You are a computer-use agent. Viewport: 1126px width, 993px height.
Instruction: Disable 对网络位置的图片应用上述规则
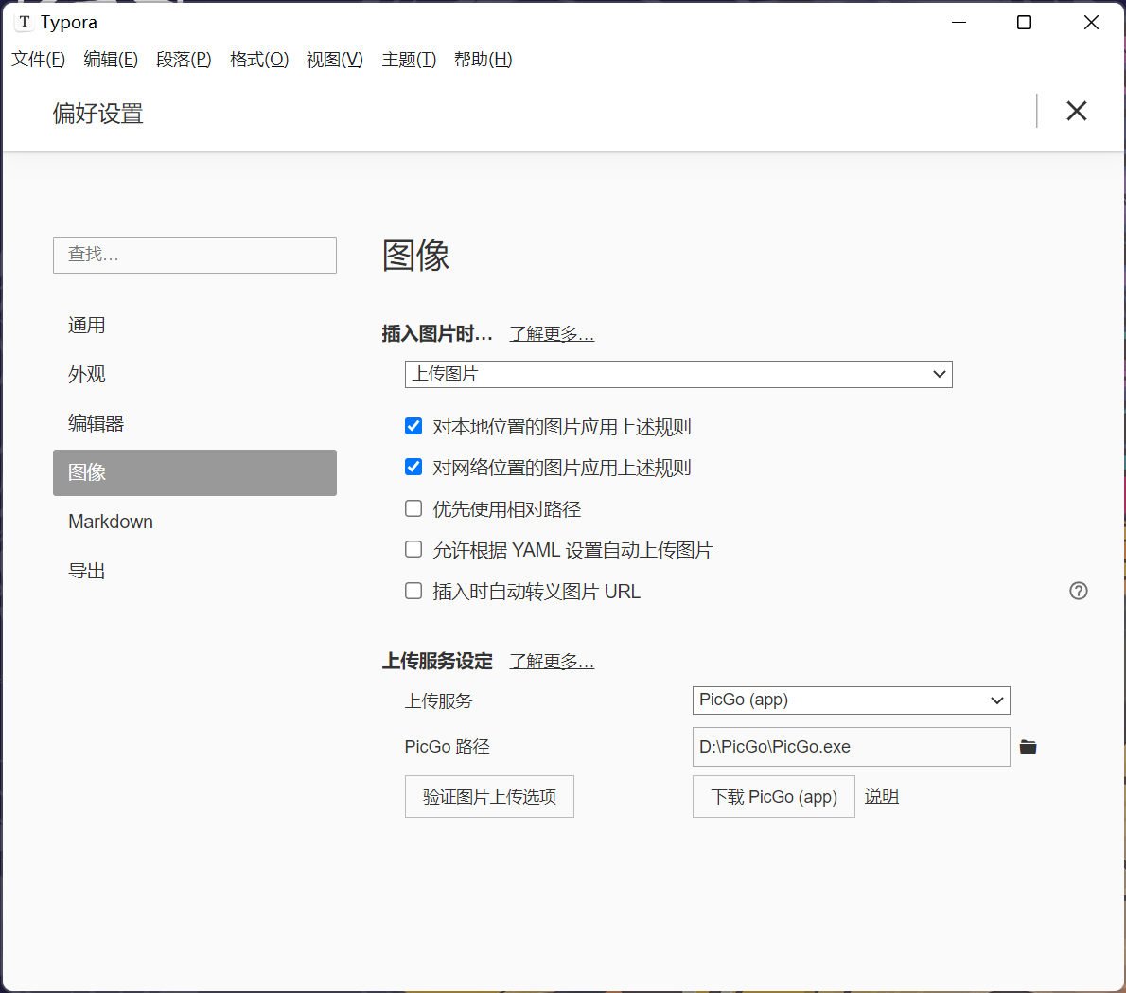tap(413, 467)
